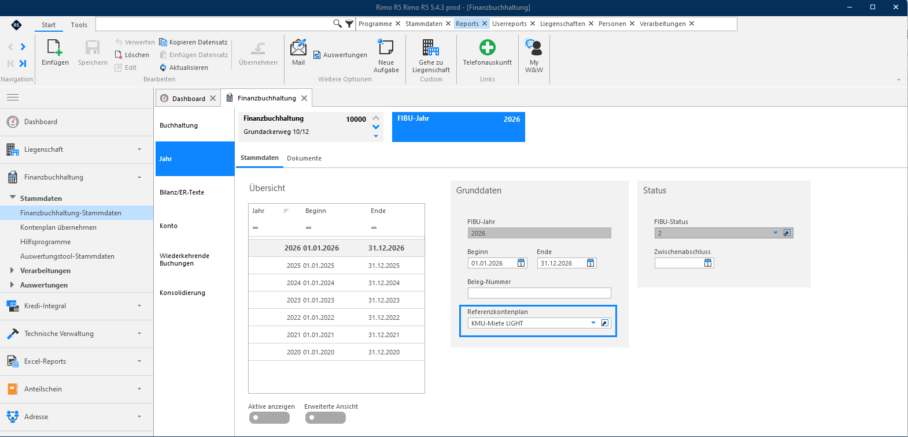Select the 2024 row in Übersicht table

point(337,283)
